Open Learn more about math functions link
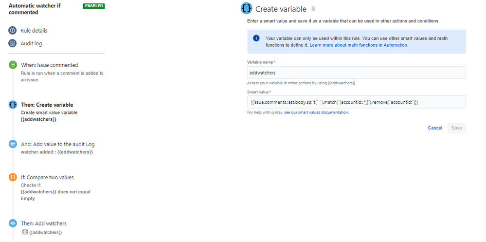The image size is (486, 242). (x=359, y=45)
